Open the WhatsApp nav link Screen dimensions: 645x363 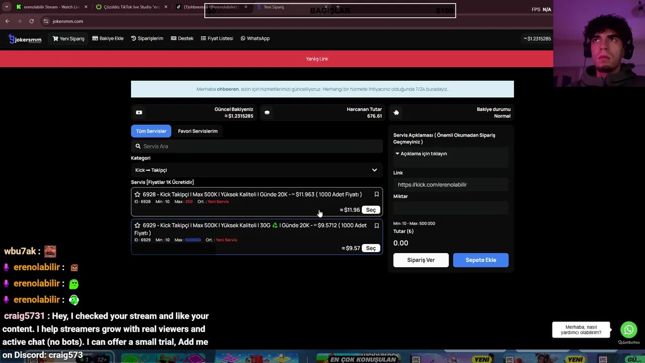[x=255, y=38]
